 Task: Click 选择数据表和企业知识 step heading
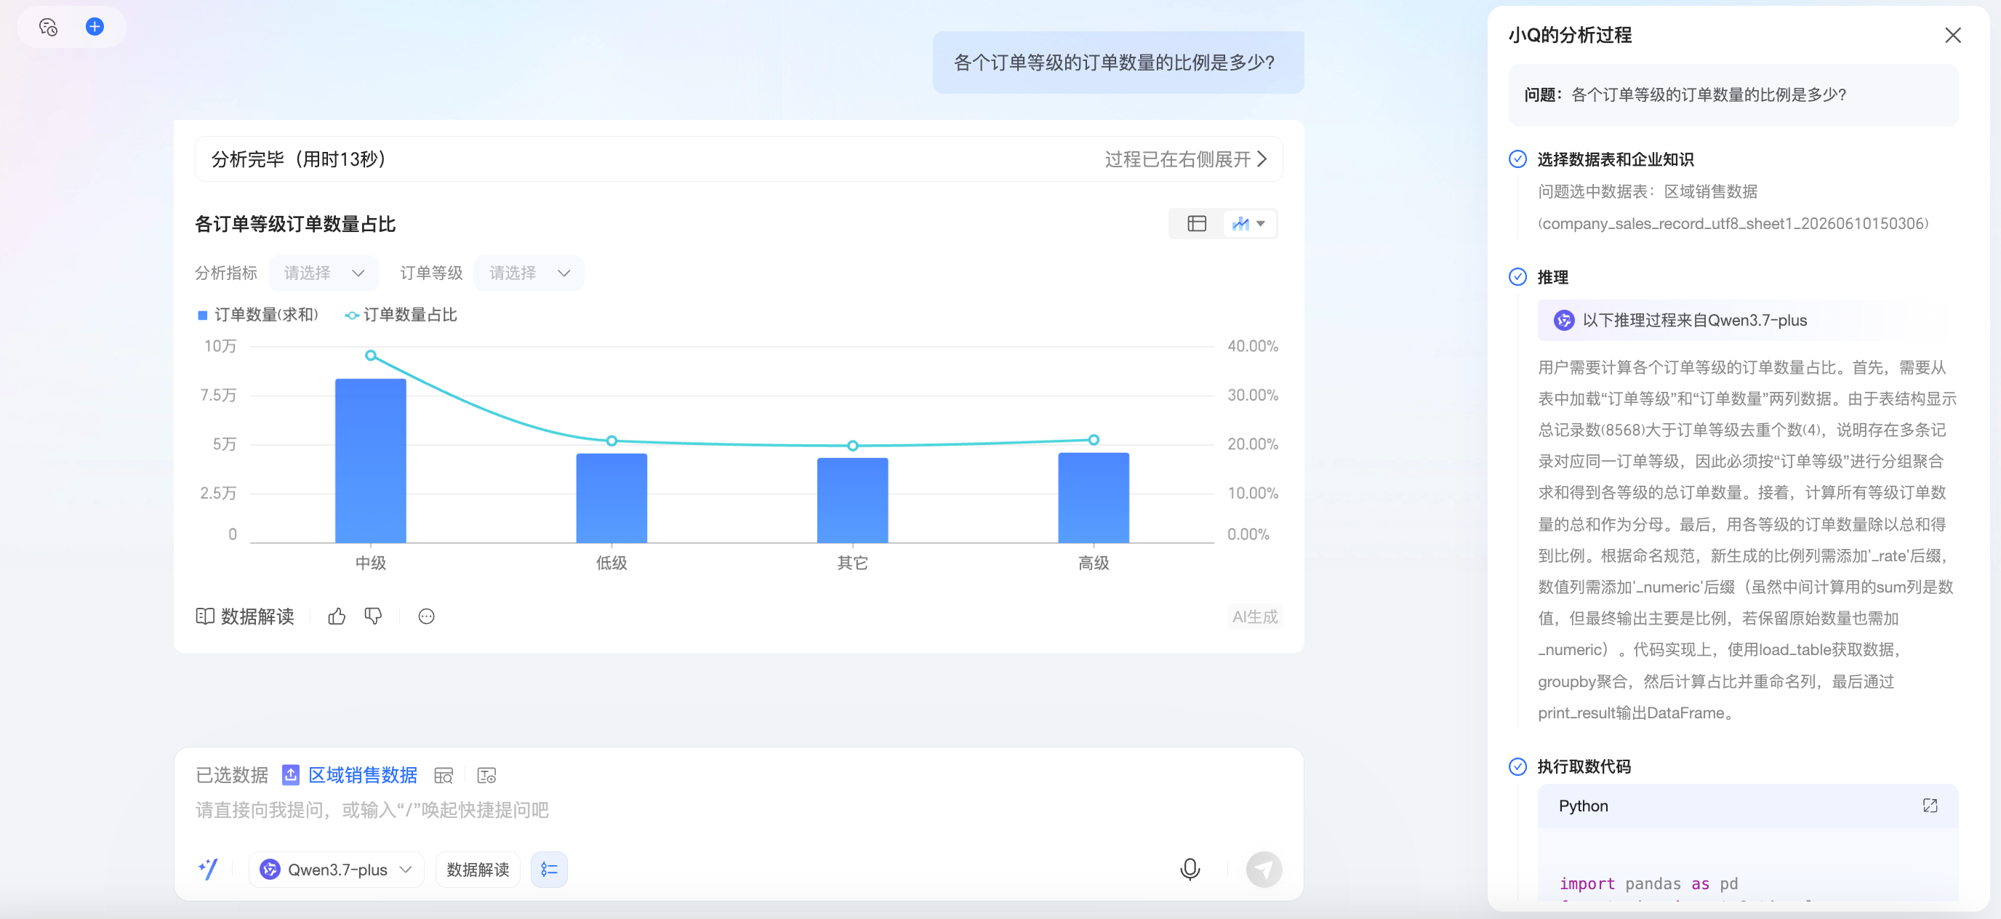pos(1615,159)
